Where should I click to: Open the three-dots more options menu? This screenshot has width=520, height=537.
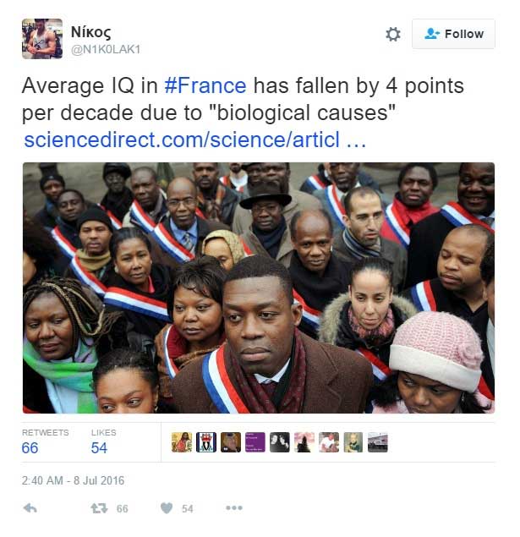tap(234, 507)
